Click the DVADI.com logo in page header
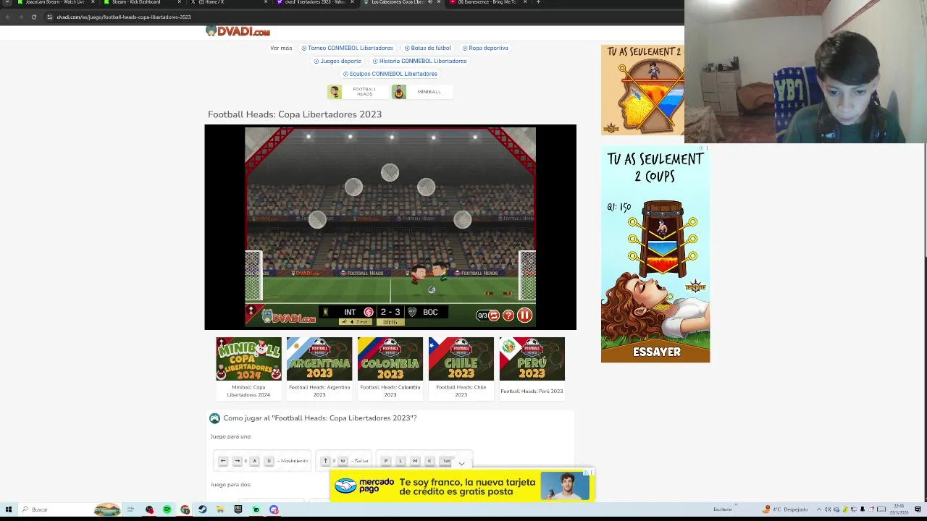Image resolution: width=927 pixels, height=521 pixels. tap(238, 31)
